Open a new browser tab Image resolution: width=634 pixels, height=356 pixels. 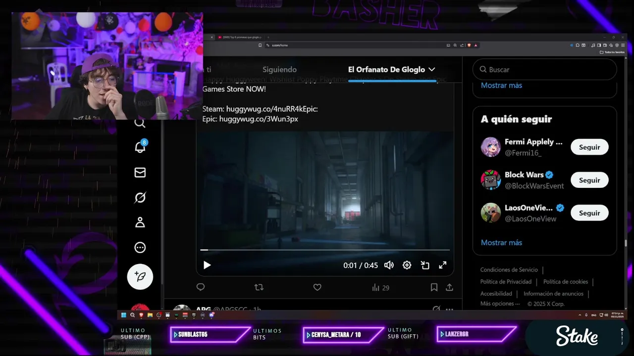point(268,37)
